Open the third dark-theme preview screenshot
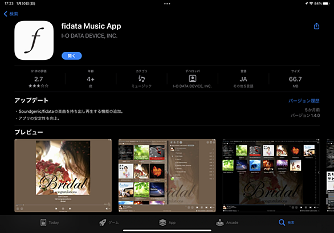Image resolution: width=334 pixels, height=233 pixels. [x=271, y=175]
